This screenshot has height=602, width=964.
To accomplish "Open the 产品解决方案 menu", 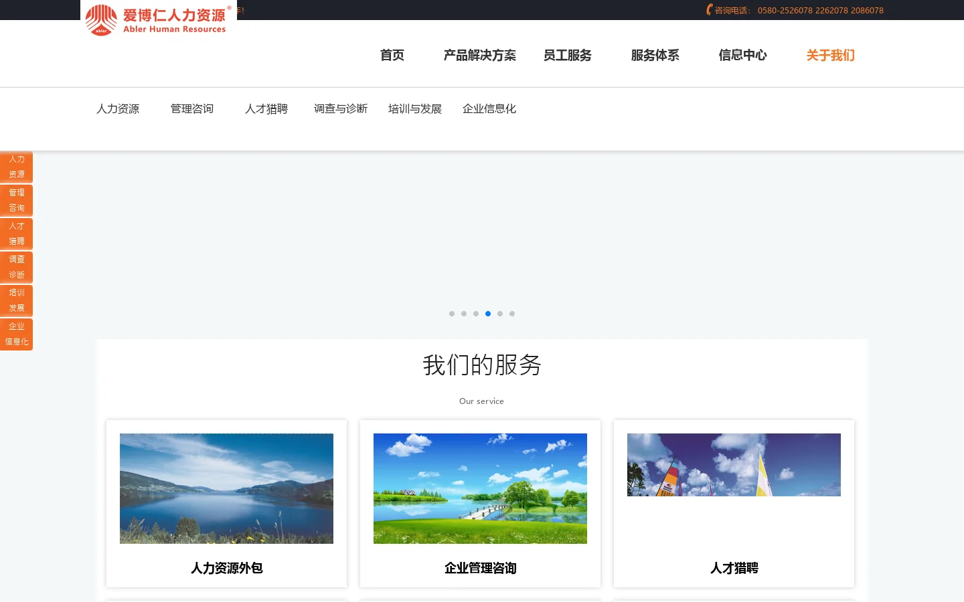I will (480, 56).
